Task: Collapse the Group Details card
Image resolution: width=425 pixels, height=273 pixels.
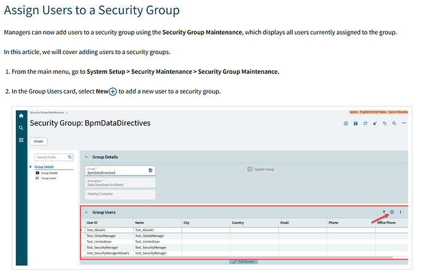Action: [x=86, y=157]
